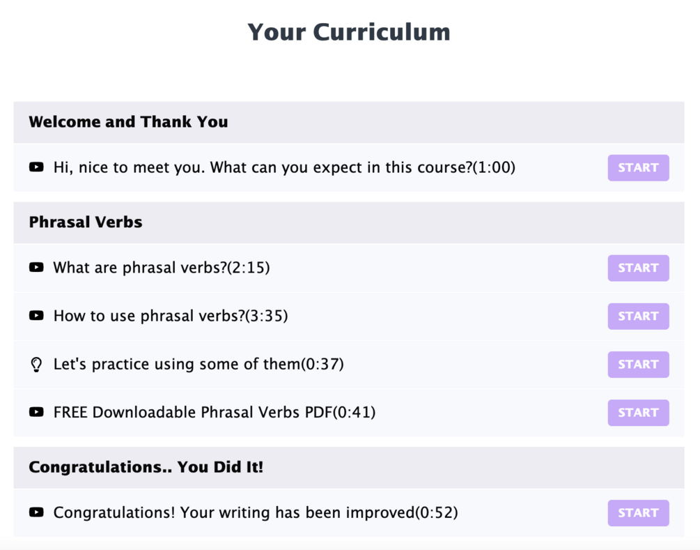
Task: Click video icon next to Congratulations lesson
Action: click(x=36, y=513)
